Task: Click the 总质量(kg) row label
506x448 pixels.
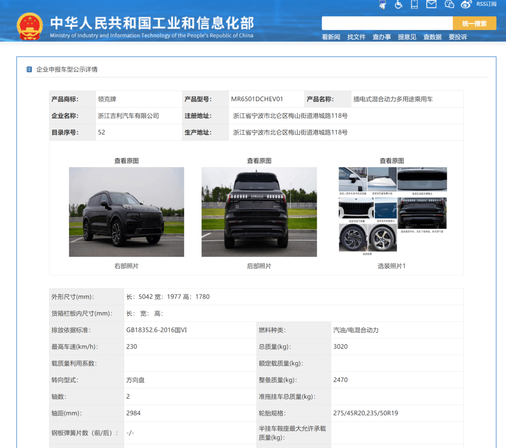Action: [x=275, y=347]
